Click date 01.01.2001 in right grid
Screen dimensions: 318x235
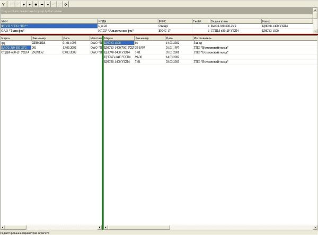pyautogui.click(x=179, y=52)
